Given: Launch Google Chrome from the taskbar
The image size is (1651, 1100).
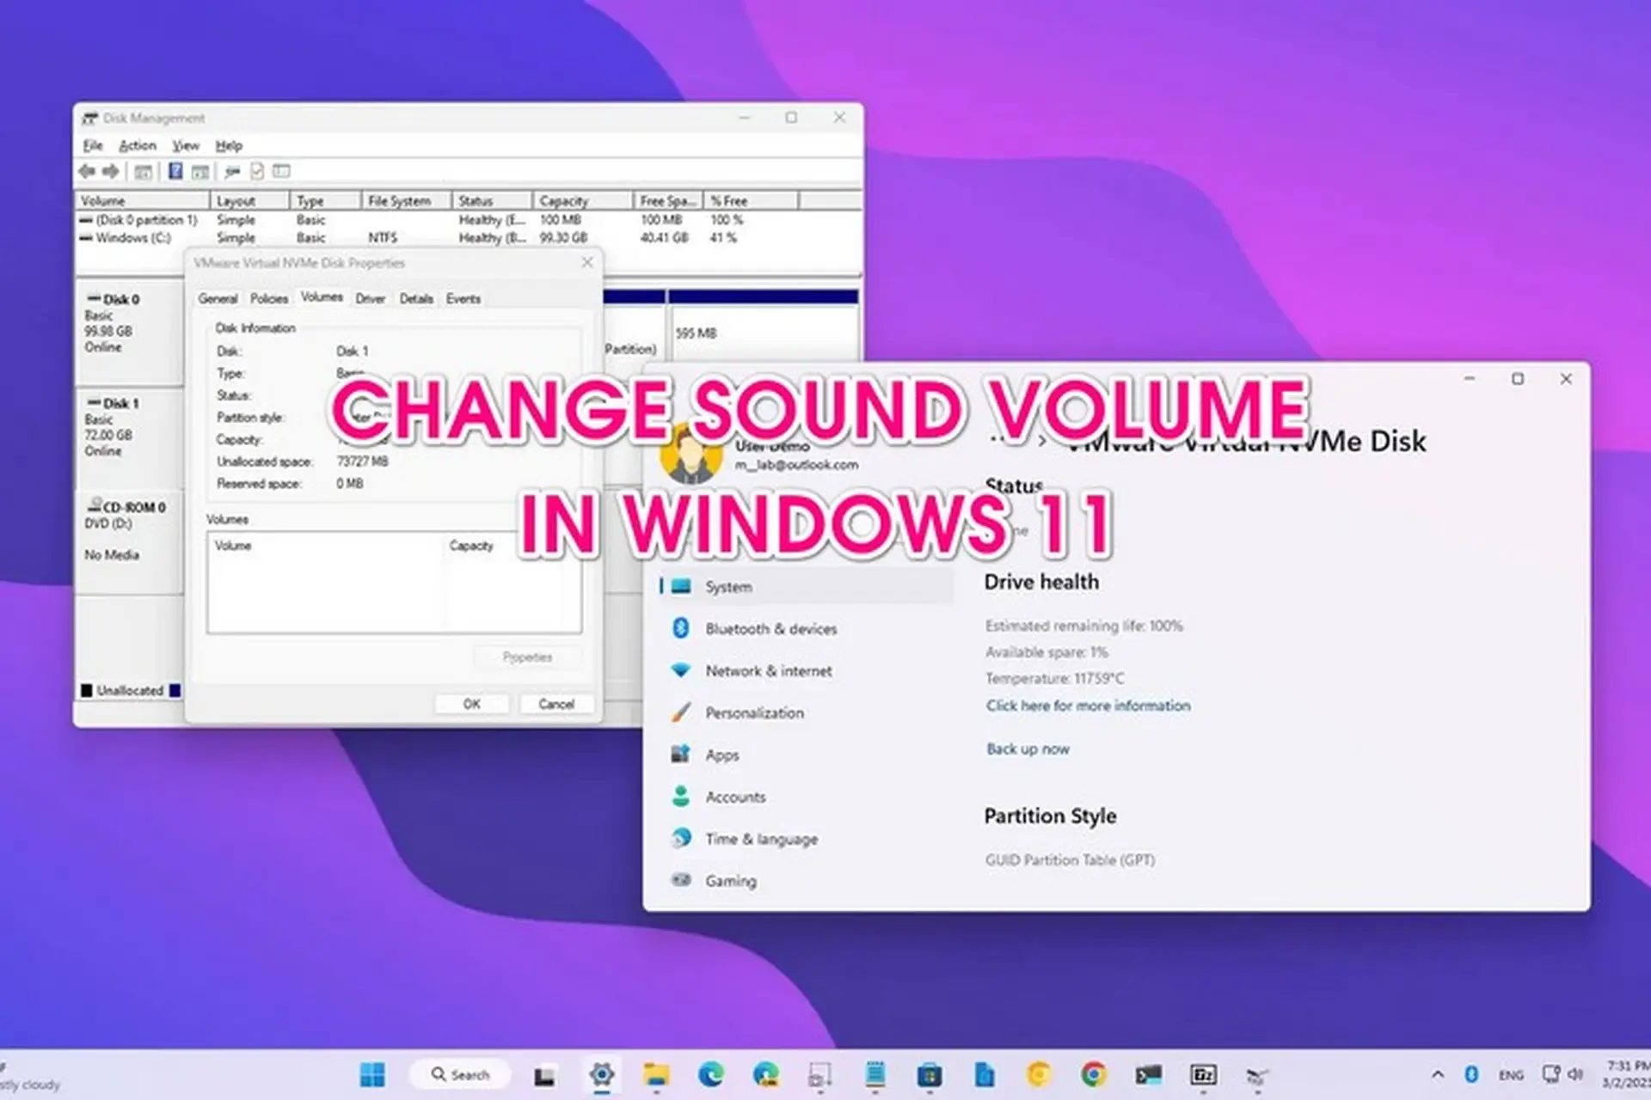Looking at the screenshot, I should click(1094, 1074).
